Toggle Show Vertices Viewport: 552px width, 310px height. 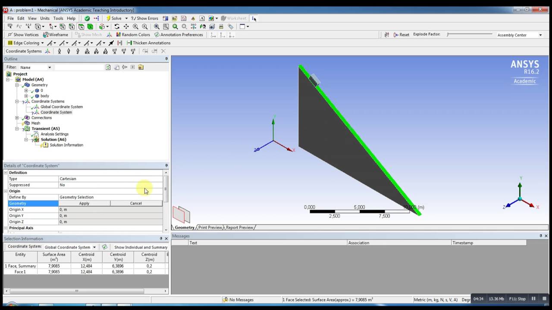(23, 35)
